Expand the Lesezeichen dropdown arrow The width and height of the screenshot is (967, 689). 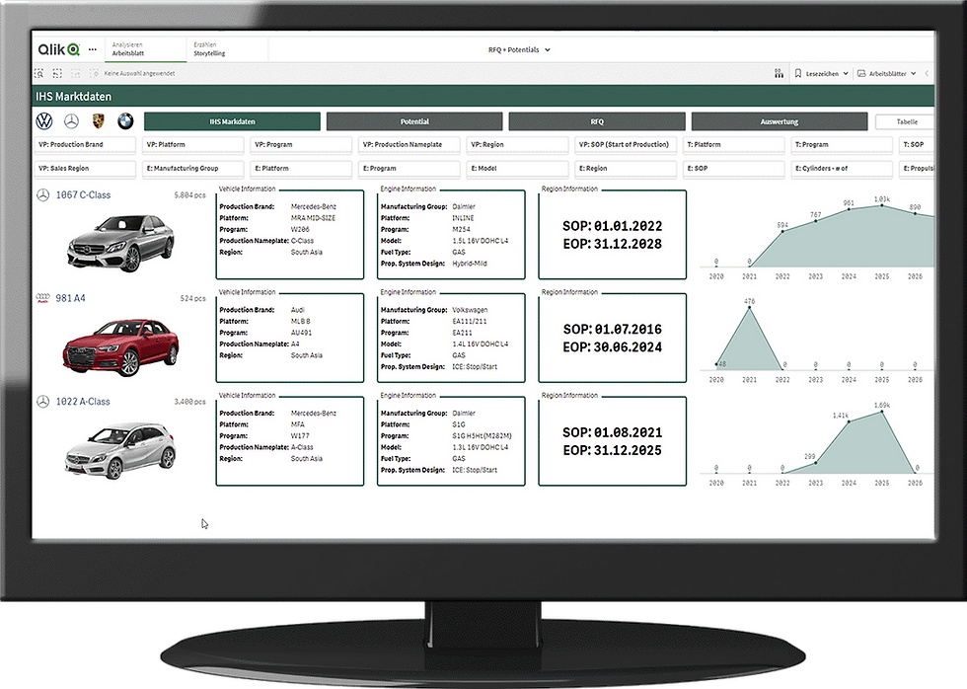pyautogui.click(x=846, y=73)
